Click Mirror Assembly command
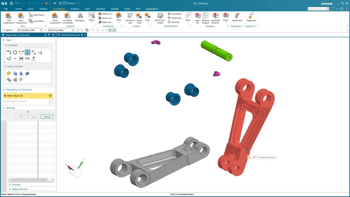This screenshot has width=350, height=197. (106, 18)
